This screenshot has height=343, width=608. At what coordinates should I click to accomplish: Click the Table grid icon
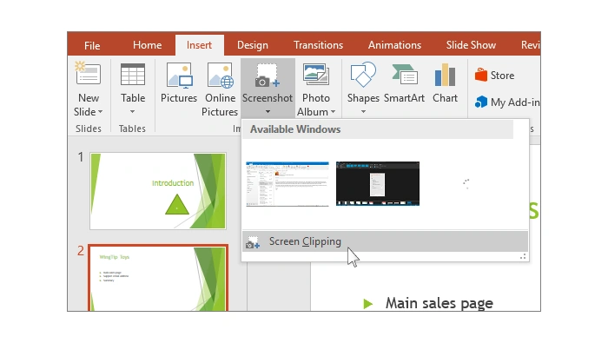click(x=133, y=74)
